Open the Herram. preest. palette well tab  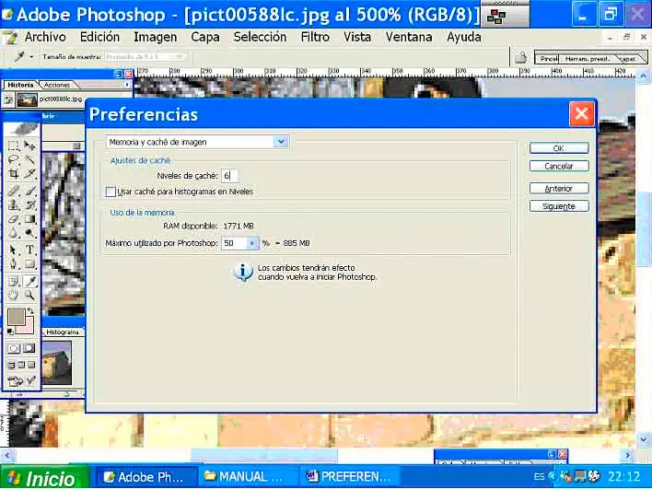click(588, 59)
